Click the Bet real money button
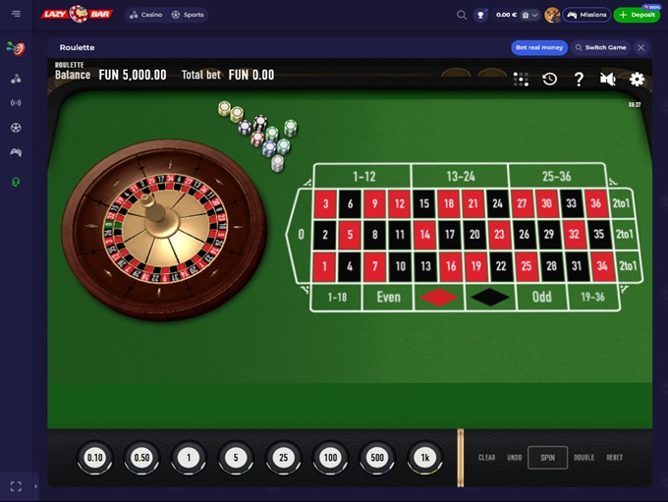Image resolution: width=668 pixels, height=502 pixels. [x=539, y=47]
